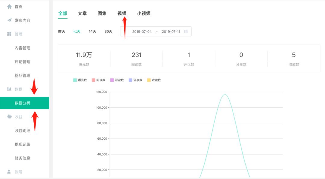325x179 pixels.
Task: Open 收益明细 page
Action: (22, 131)
